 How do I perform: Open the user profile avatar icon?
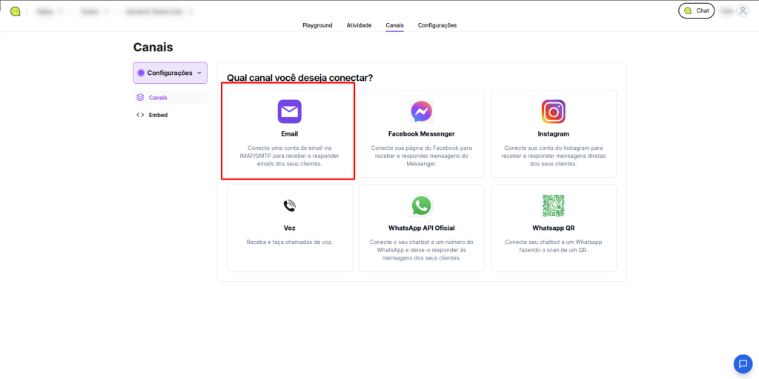(x=743, y=10)
